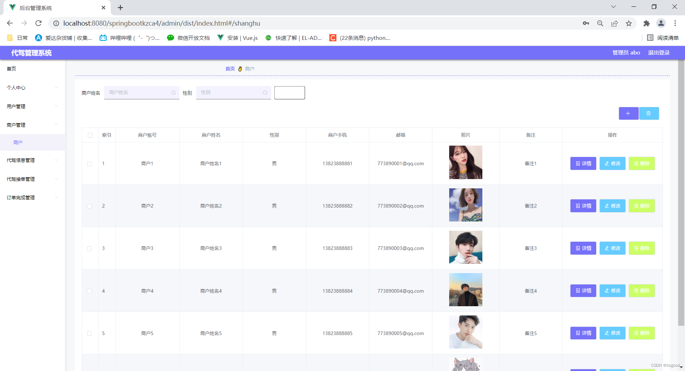This screenshot has width=685, height=371.
Task: Click the page vertical scrollbar
Action: 681,193
